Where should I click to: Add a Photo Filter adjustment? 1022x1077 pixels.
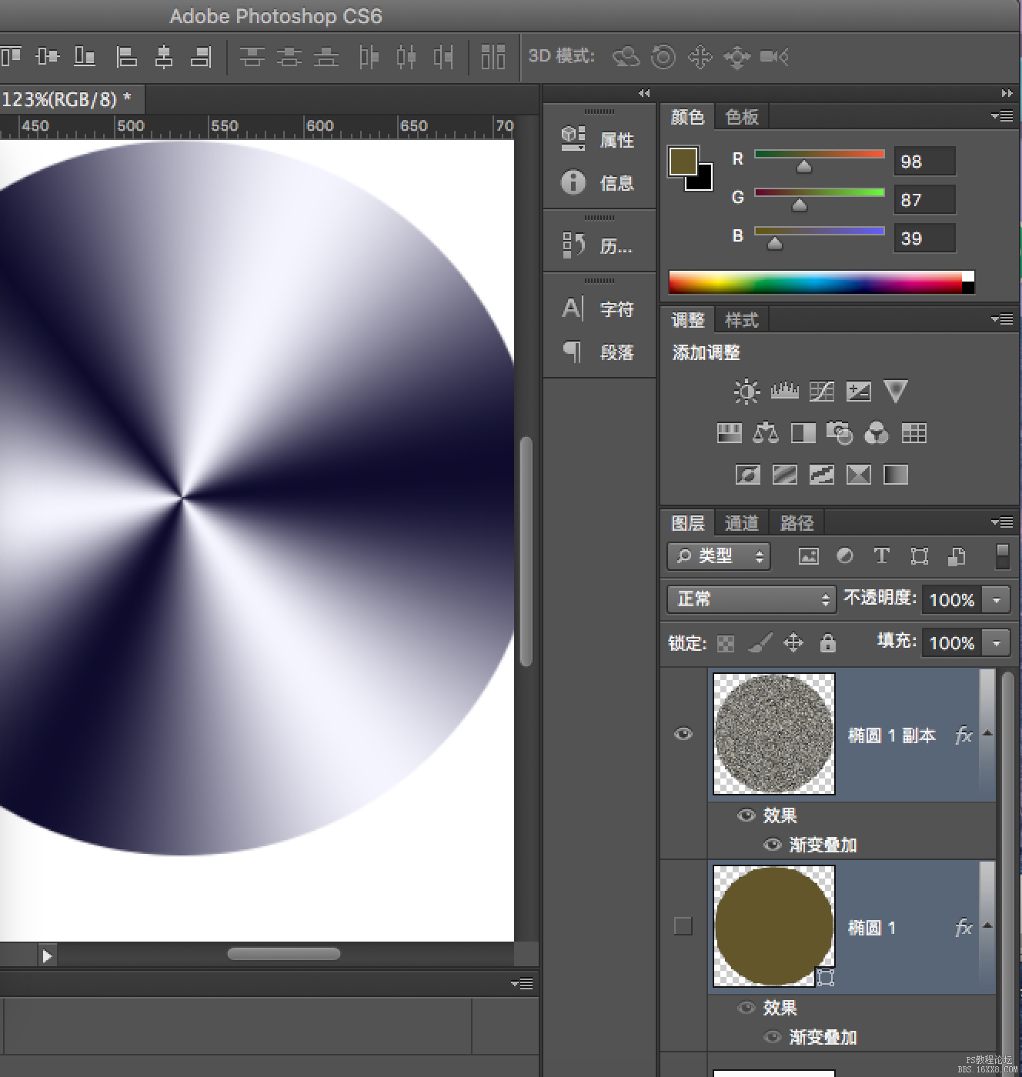coord(840,433)
